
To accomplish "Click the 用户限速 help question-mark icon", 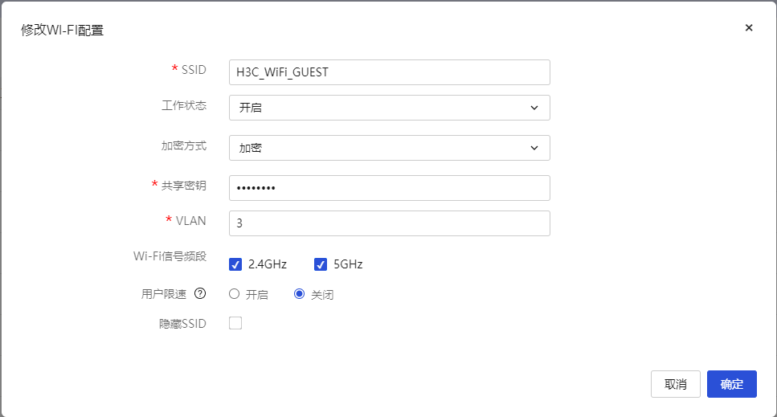I will point(200,294).
